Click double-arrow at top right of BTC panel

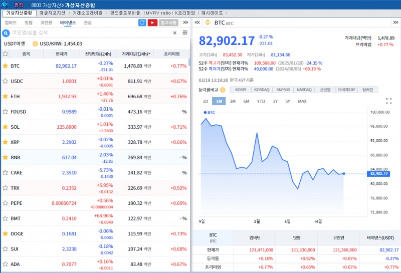click(x=395, y=23)
